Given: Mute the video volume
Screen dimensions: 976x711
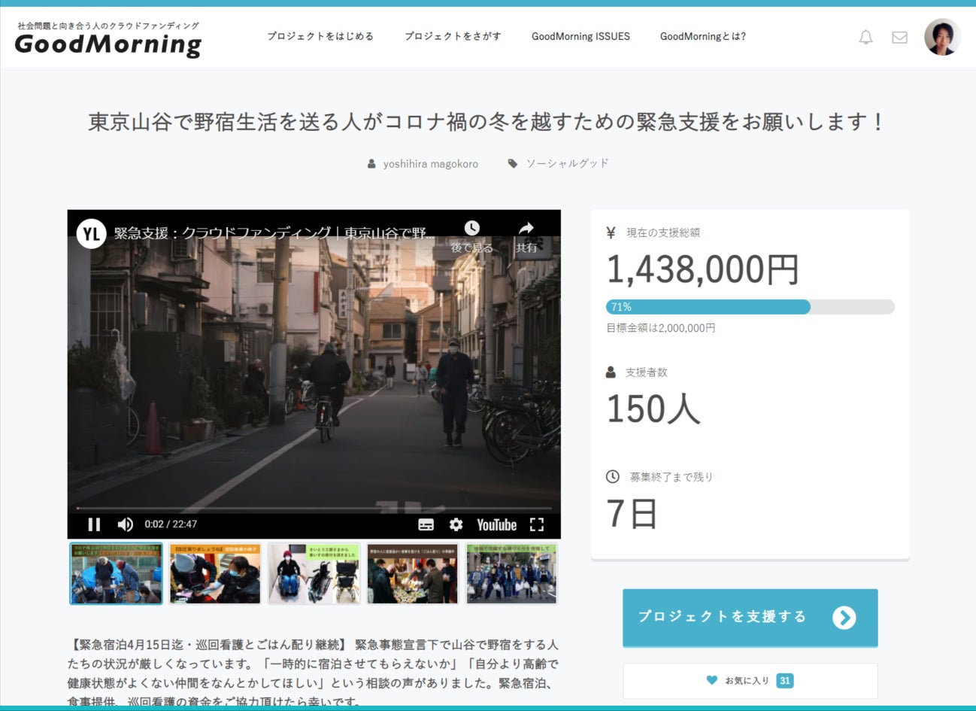Looking at the screenshot, I should (x=125, y=524).
